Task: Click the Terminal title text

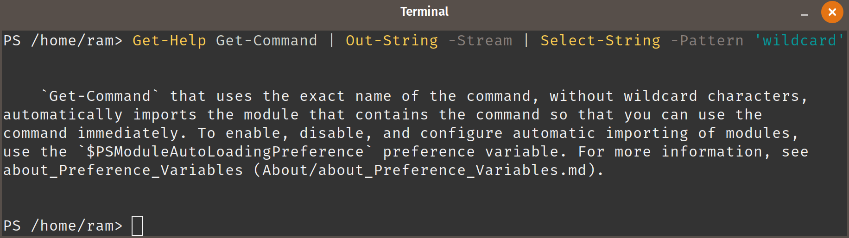Action: (x=424, y=12)
